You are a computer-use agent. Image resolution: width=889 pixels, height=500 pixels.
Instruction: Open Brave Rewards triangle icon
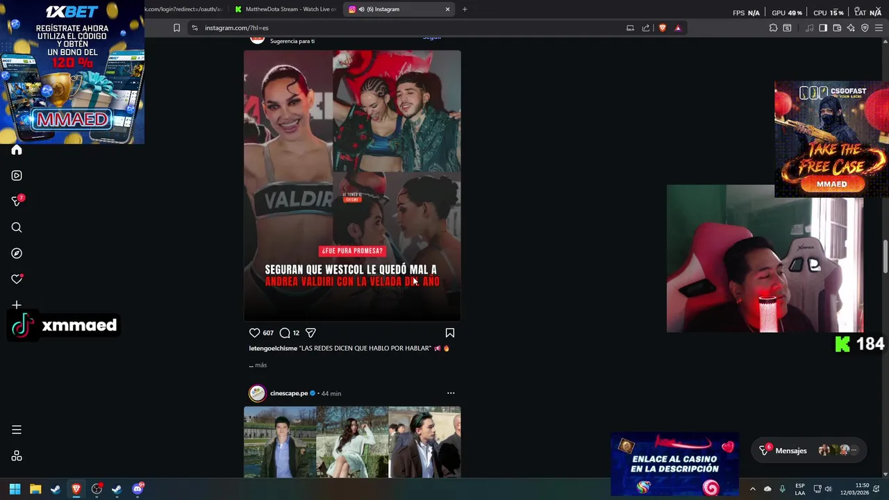[x=678, y=28]
